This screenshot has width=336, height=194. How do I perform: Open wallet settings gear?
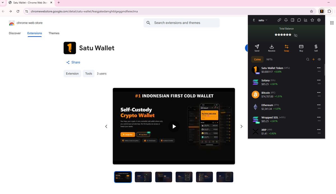[x=319, y=20]
